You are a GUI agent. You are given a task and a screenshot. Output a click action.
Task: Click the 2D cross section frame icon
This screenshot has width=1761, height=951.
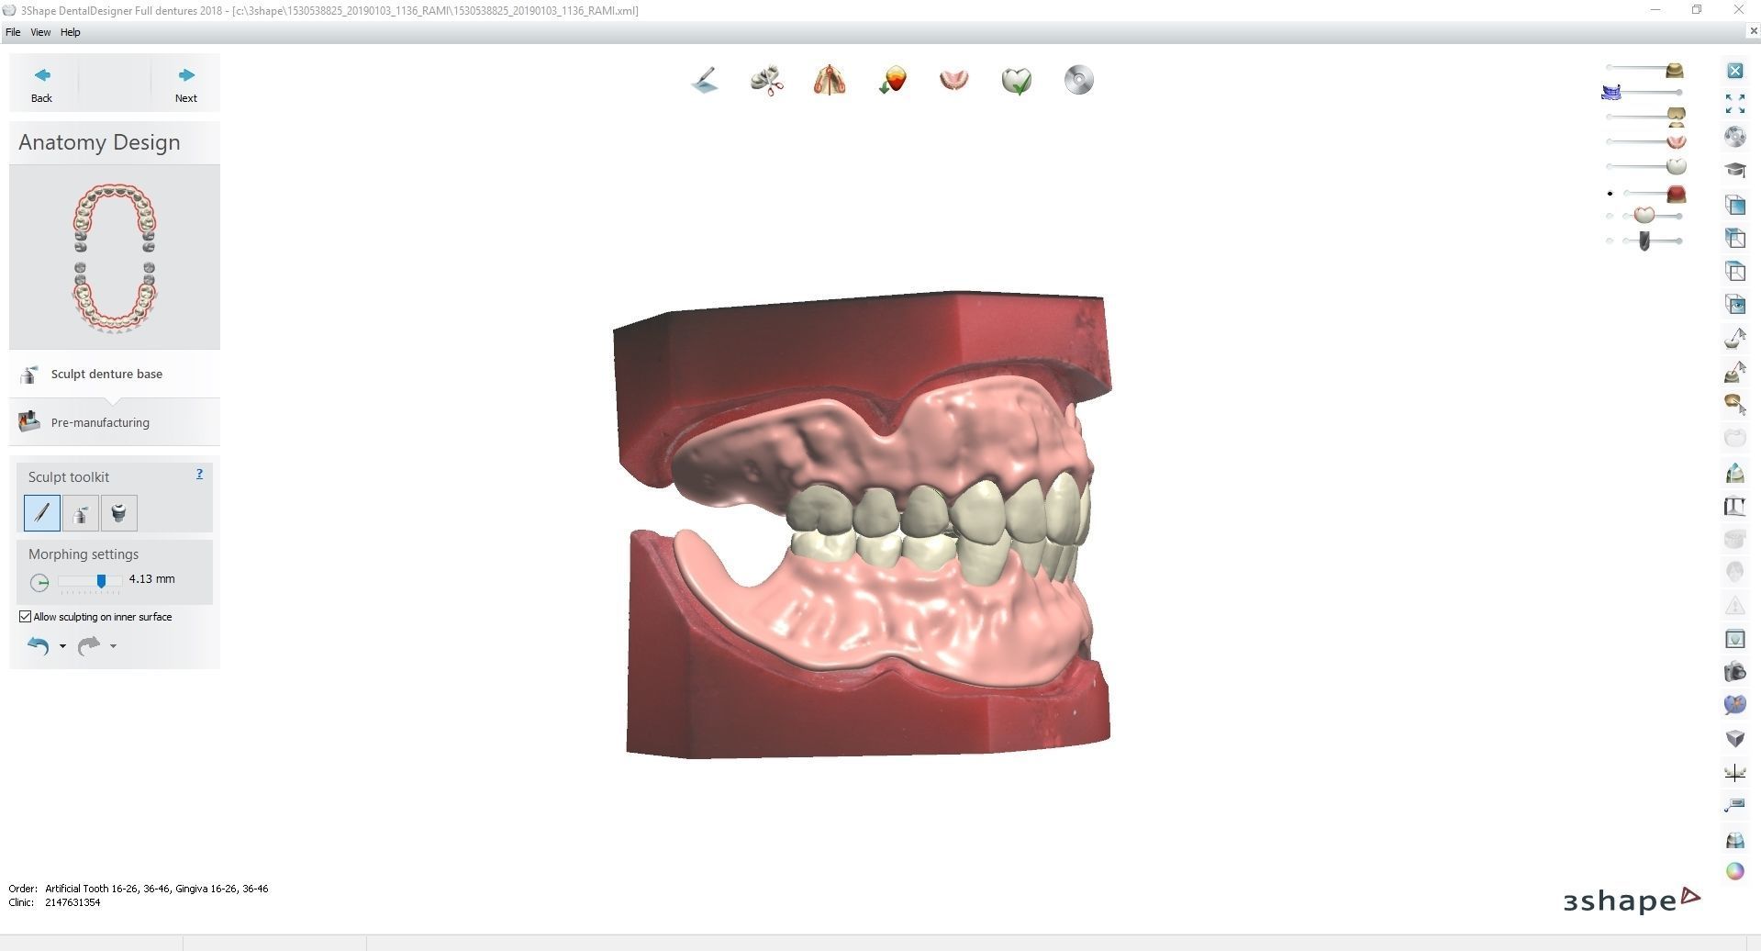pos(1735,506)
